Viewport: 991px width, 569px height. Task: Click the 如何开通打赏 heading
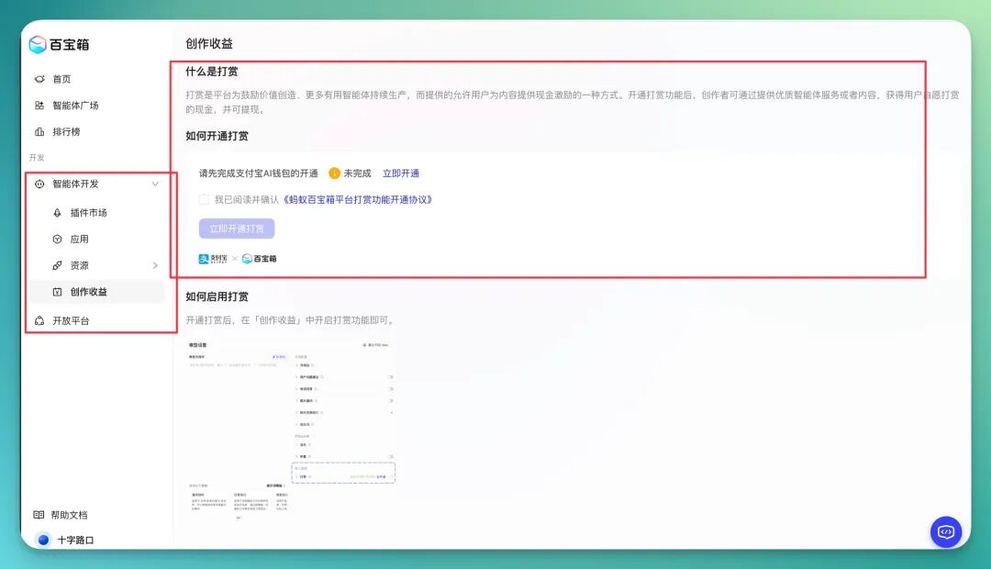click(x=217, y=136)
